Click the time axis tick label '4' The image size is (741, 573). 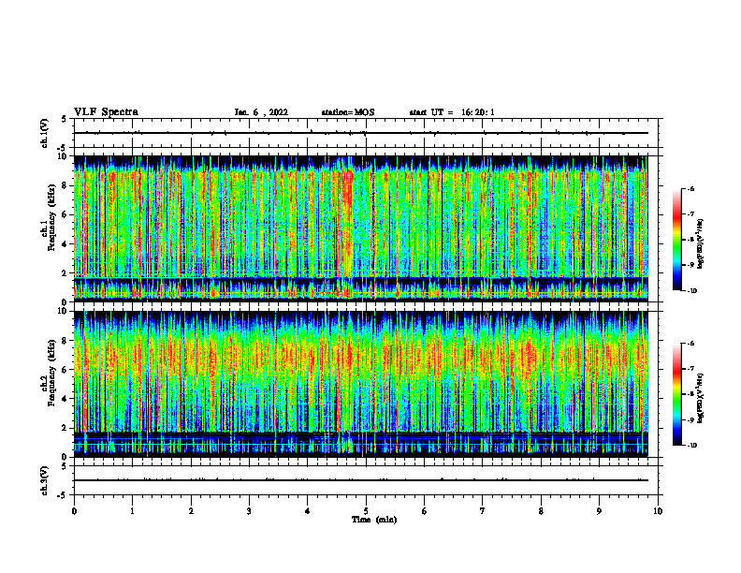pos(308,511)
